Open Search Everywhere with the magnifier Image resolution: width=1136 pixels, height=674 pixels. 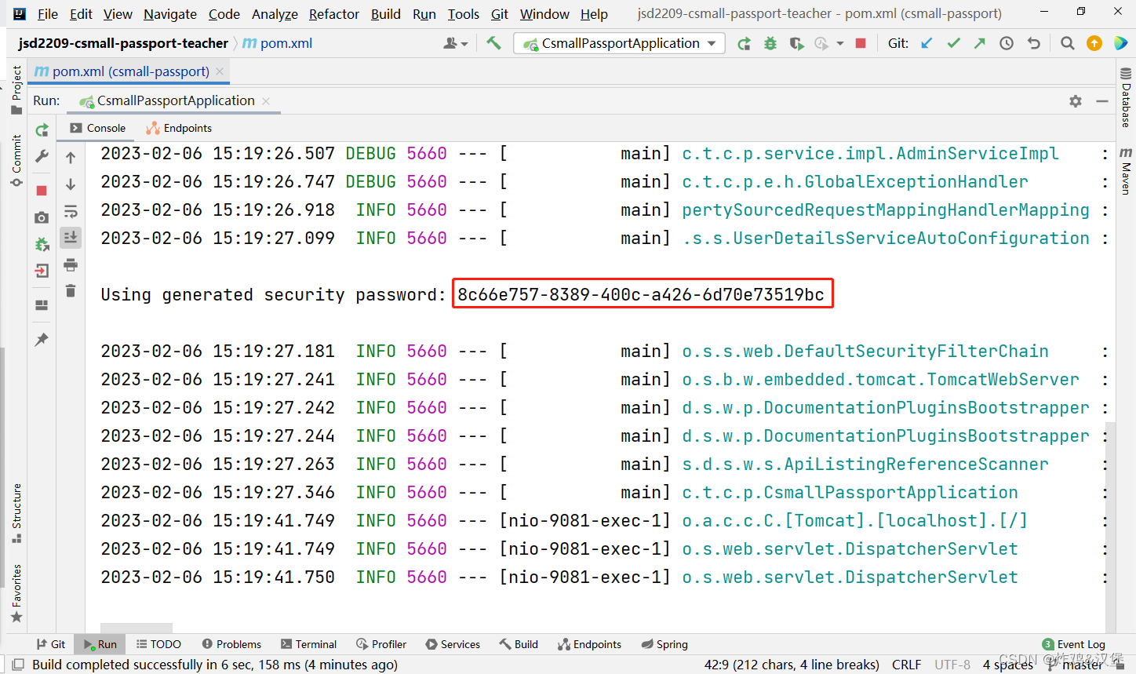coord(1067,43)
